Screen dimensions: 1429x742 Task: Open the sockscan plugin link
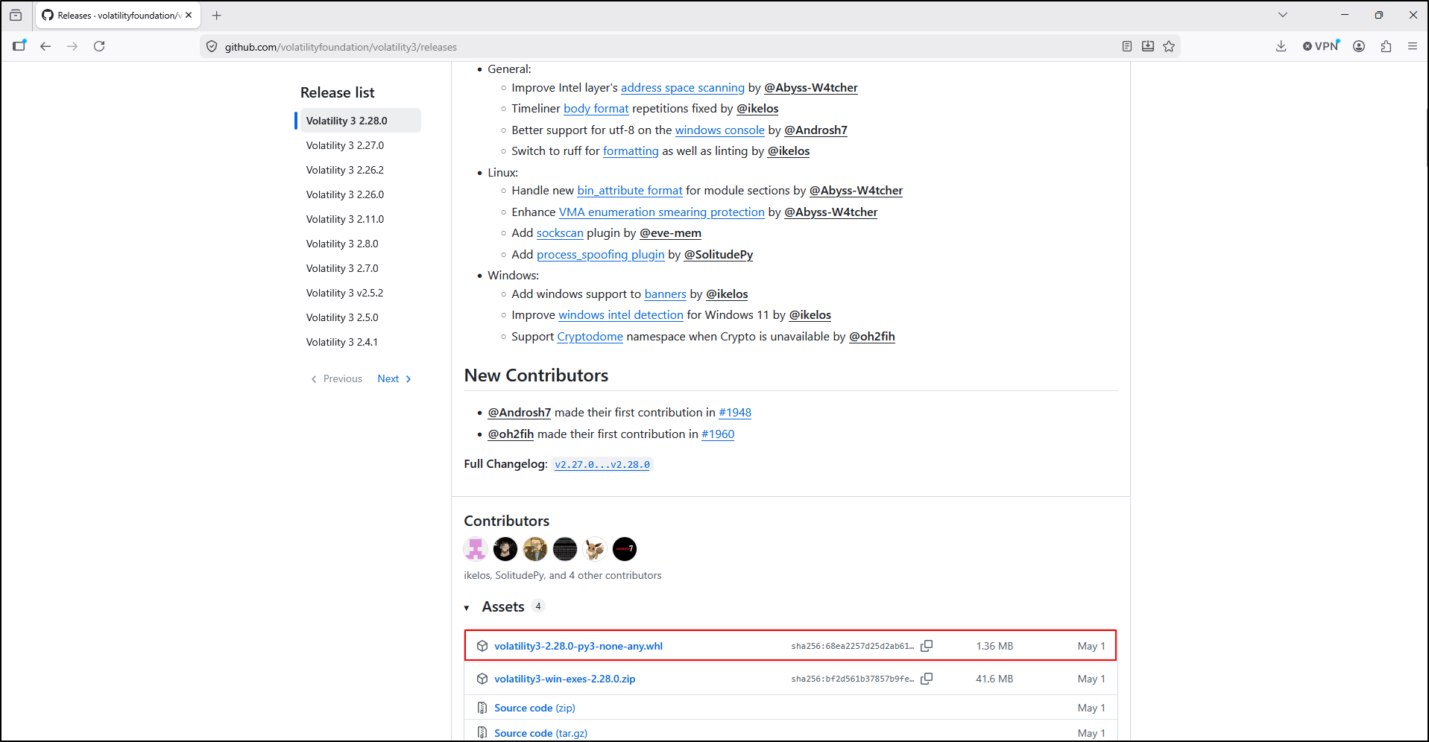560,233
